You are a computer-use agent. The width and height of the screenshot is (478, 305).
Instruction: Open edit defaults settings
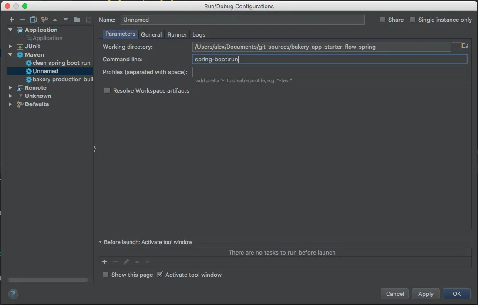[44, 20]
